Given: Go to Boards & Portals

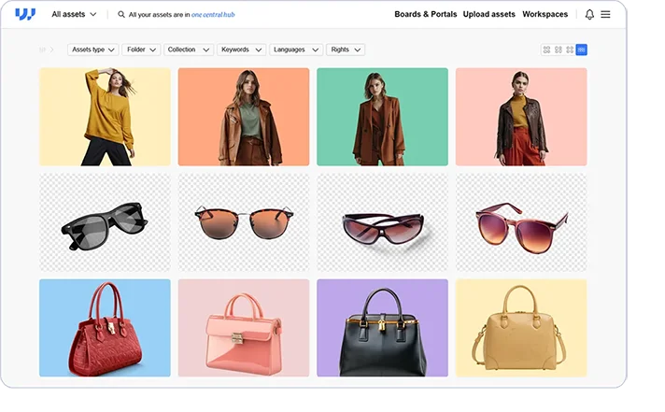Looking at the screenshot, I should pos(425,14).
